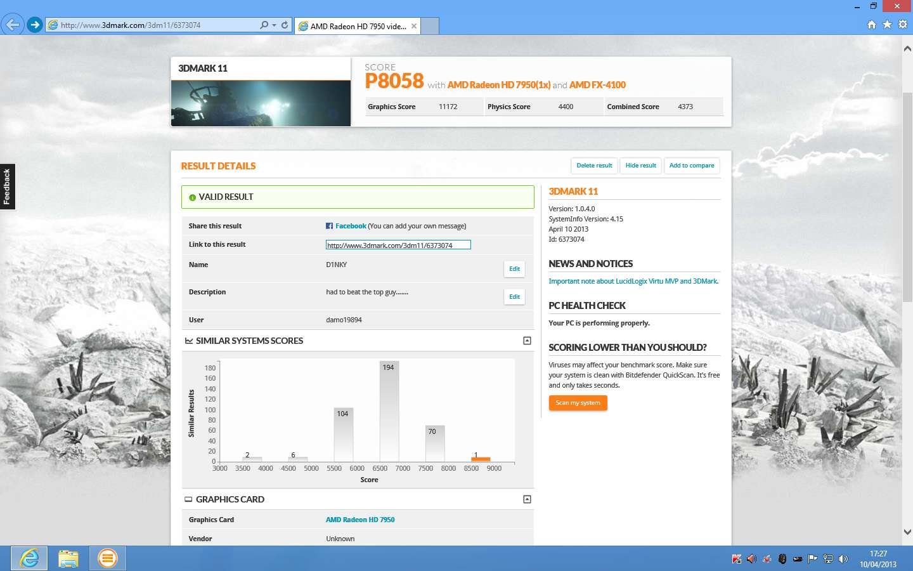Image resolution: width=913 pixels, height=571 pixels.
Task: Open the AMD FX-4100 processor link
Action: tap(597, 85)
